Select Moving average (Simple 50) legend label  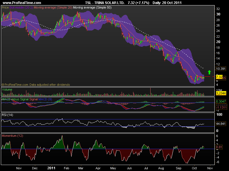[92, 7]
